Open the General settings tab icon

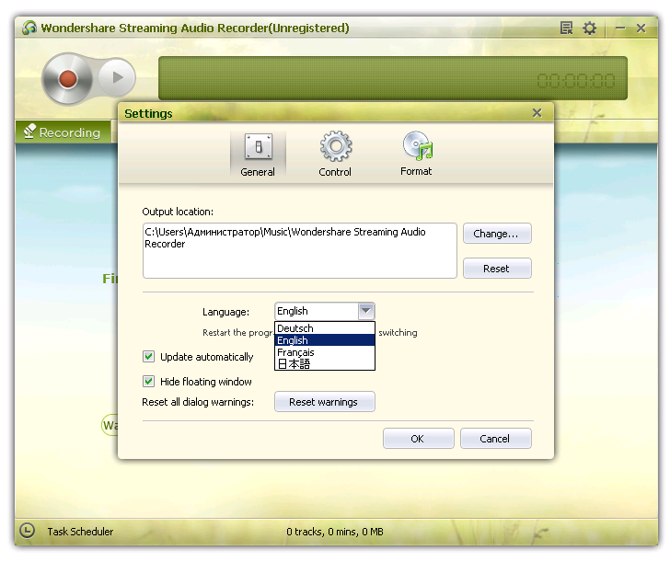coord(258,146)
